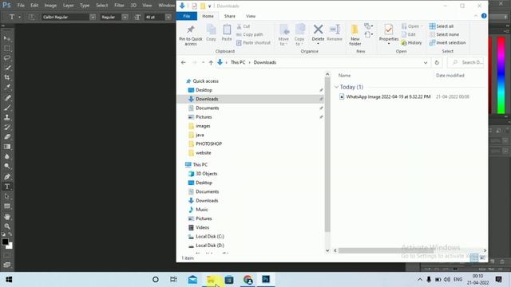Screen dimensions: 511x287
Task: Click Select all in ribbon
Action: pos(442,26)
